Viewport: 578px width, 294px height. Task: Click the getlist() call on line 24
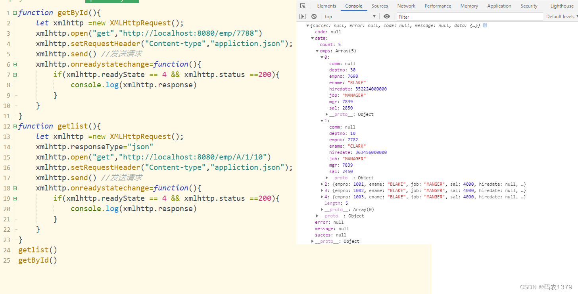[38, 250]
